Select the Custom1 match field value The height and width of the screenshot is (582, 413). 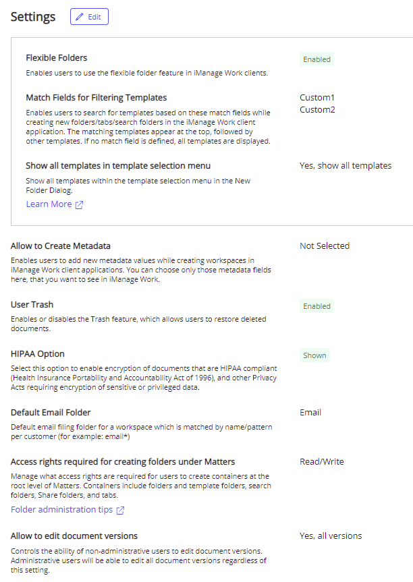[x=317, y=98]
